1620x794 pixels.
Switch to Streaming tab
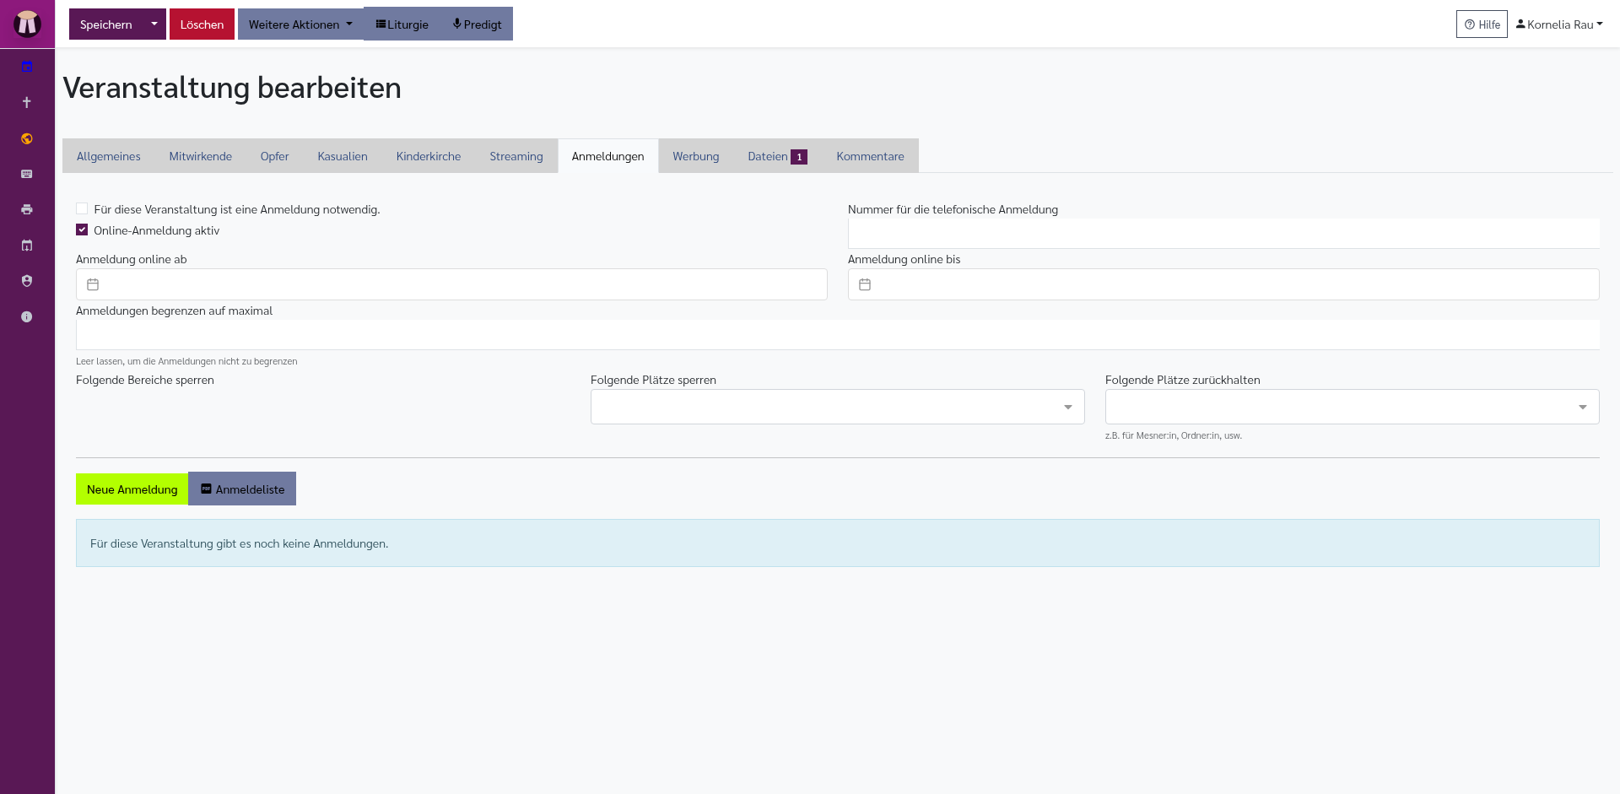pos(516,156)
